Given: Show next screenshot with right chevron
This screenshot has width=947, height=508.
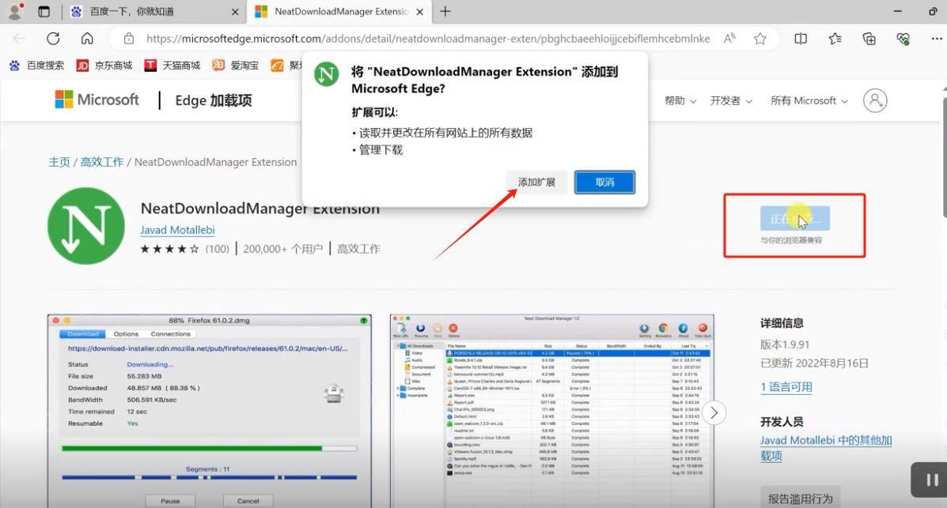Looking at the screenshot, I should [714, 412].
